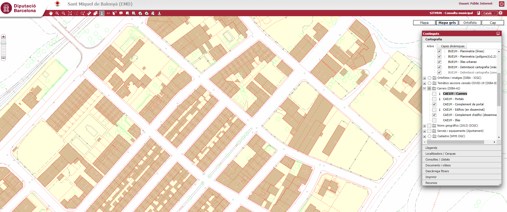Show info for CAE1M - Carrers layer

point(439,94)
